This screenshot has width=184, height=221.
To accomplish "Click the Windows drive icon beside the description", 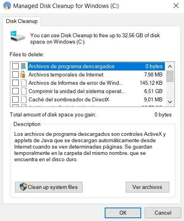I will tap(17, 36).
